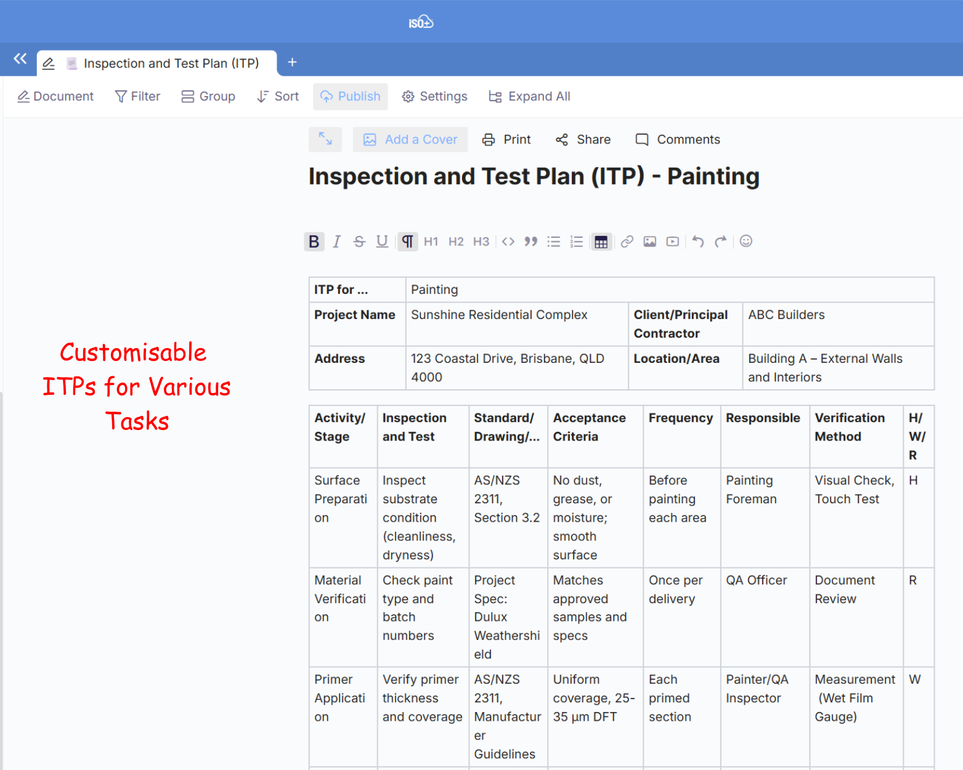Viewport: 963px width, 770px height.
Task: Click the Publish button
Action: point(350,97)
